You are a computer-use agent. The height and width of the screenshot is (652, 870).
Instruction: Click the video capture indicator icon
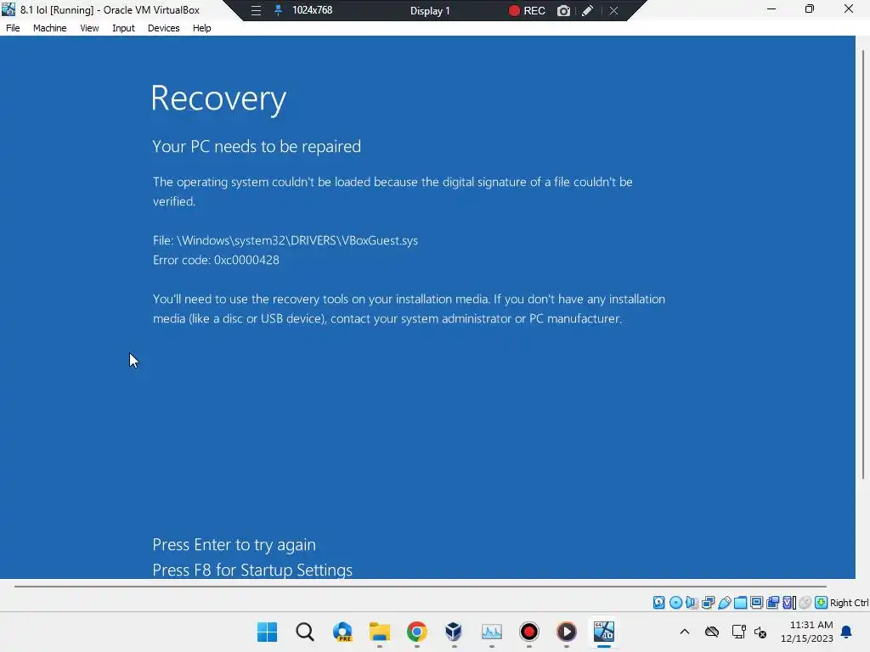pos(772,602)
